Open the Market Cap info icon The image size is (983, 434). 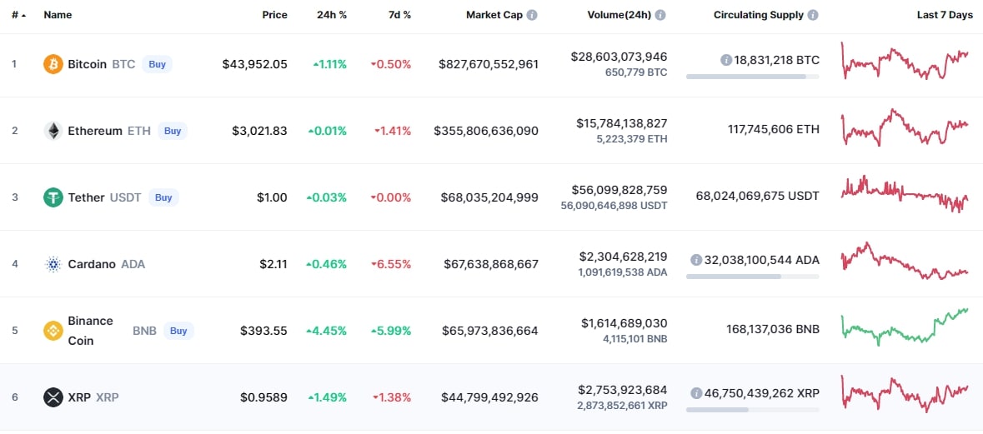click(532, 15)
